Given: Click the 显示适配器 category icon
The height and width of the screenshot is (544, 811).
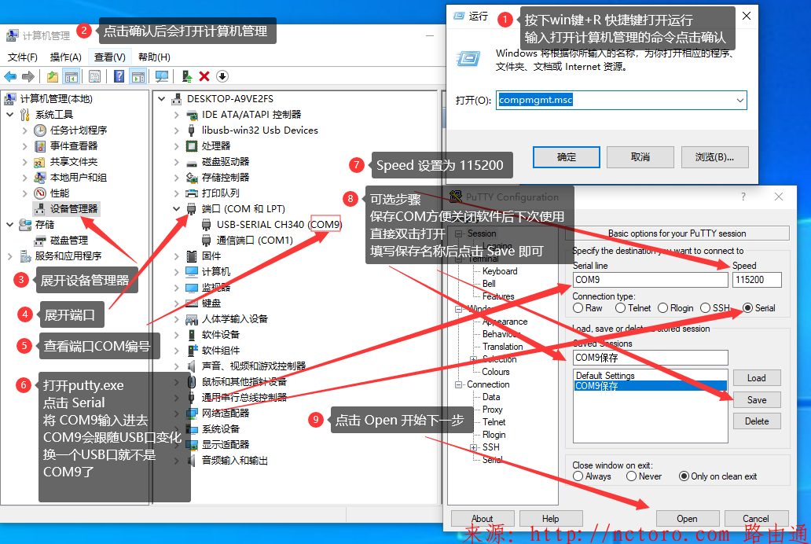Looking at the screenshot, I should coord(192,445).
